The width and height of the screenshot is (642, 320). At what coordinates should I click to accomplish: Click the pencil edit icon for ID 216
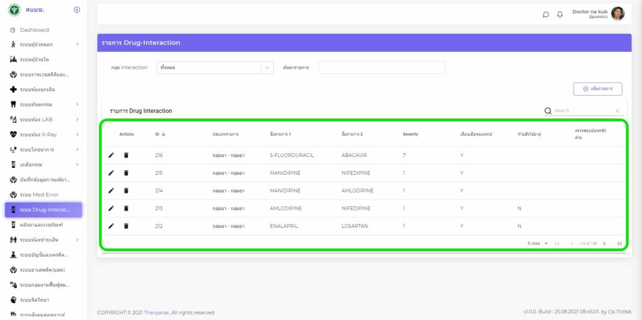(x=111, y=155)
